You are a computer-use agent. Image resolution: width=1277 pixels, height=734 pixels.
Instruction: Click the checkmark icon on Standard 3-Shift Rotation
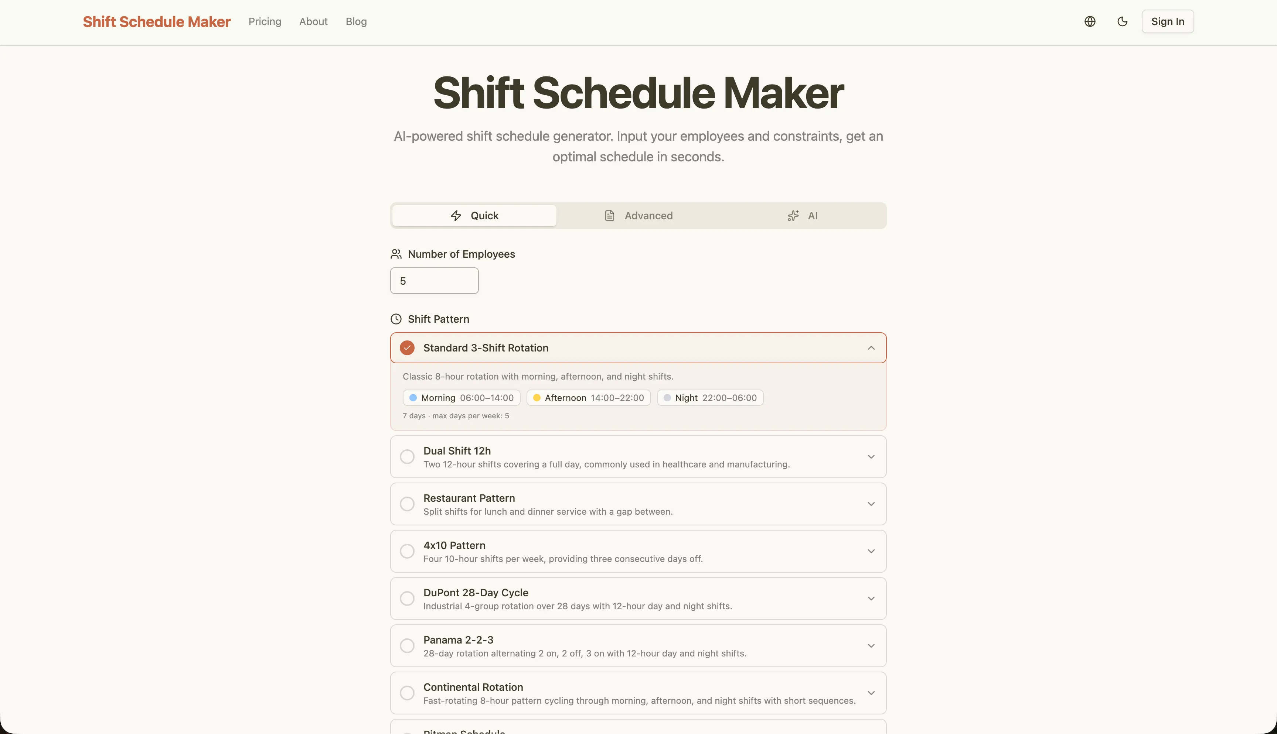point(406,347)
